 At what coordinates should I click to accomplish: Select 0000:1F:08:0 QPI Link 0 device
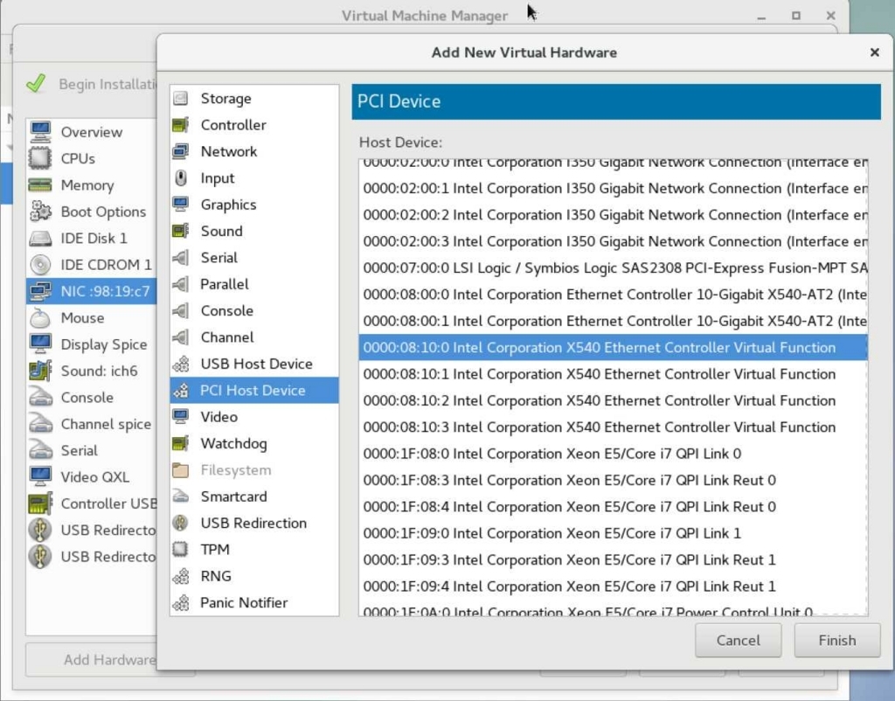[x=613, y=454]
